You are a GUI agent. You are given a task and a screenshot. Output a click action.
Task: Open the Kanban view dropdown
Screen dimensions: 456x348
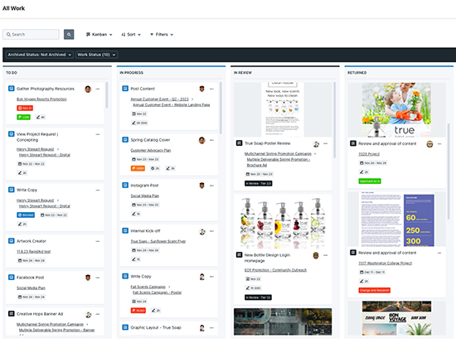(99, 34)
